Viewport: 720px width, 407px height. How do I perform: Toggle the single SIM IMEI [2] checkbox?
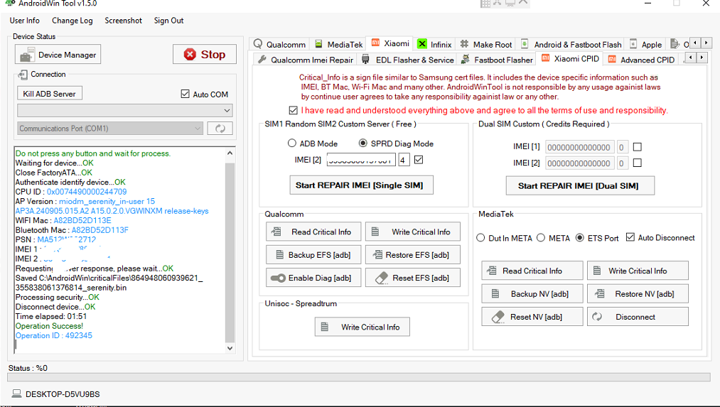419,160
